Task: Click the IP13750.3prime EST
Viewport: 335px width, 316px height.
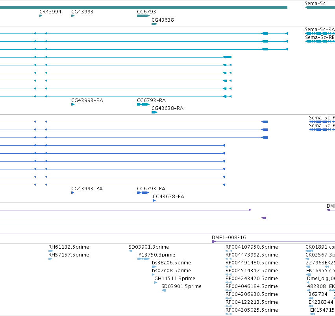Action: (143, 259)
